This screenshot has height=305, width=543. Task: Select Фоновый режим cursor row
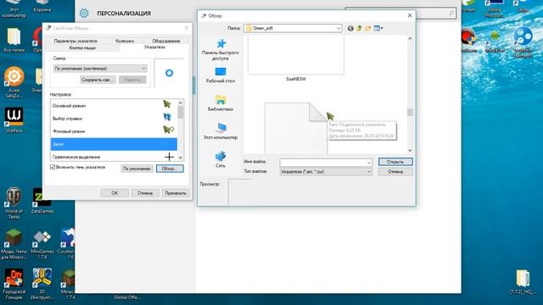(114, 131)
